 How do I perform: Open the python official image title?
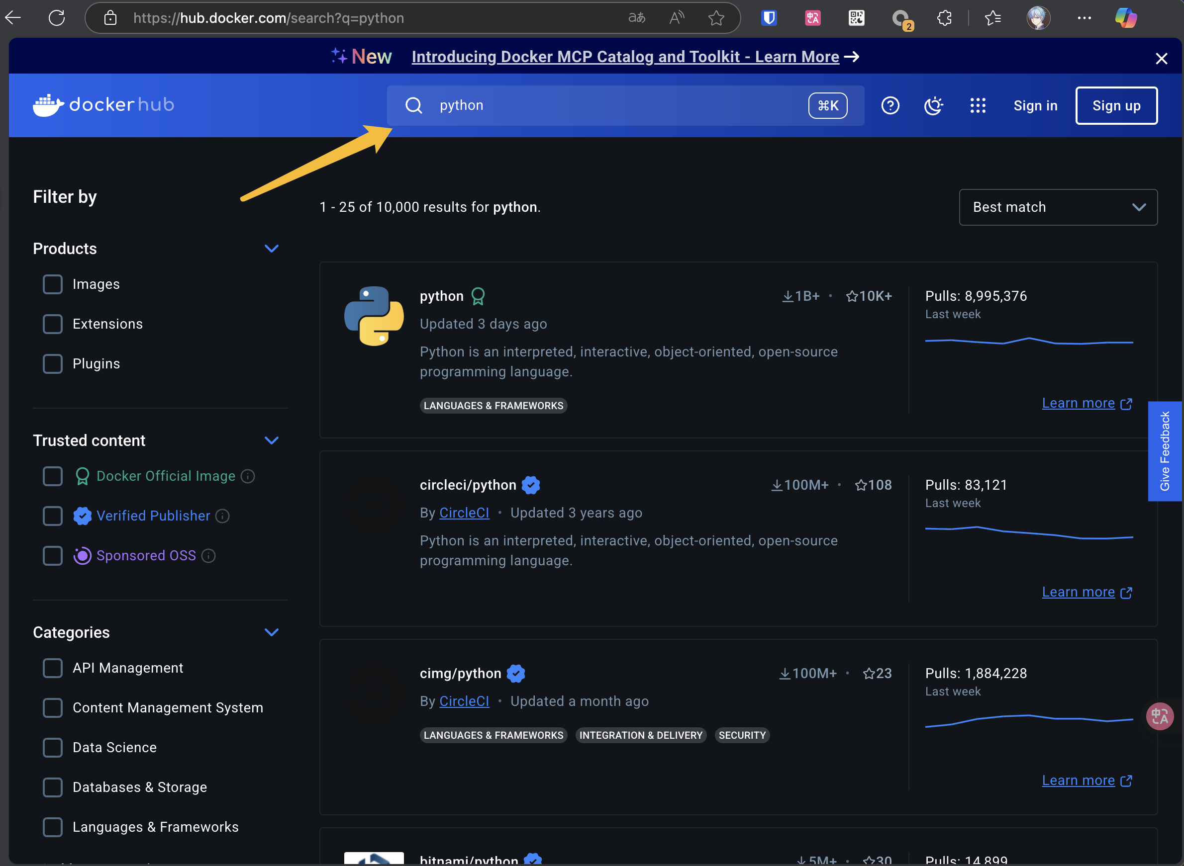441,296
